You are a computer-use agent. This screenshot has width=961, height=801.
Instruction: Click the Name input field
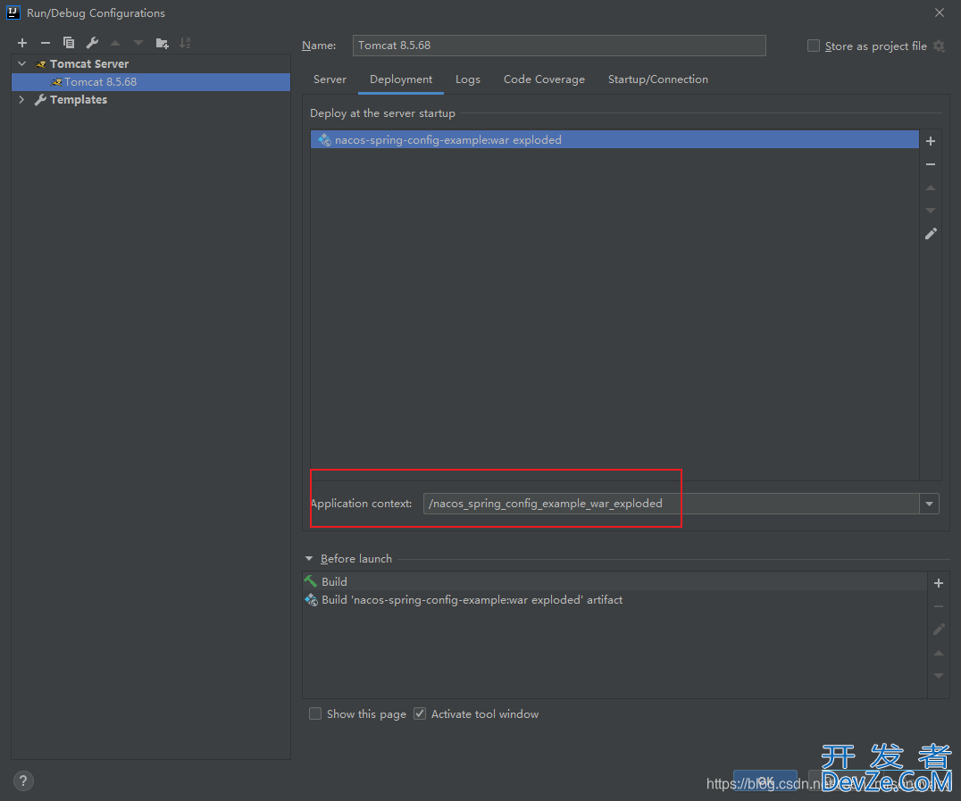point(559,46)
